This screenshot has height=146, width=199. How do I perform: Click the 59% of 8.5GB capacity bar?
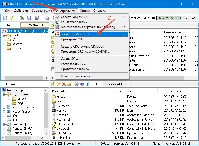(177, 18)
